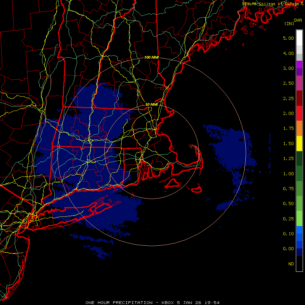Click the [IN] units label
Viewport: 305px width, 305px height.
coord(289,23)
